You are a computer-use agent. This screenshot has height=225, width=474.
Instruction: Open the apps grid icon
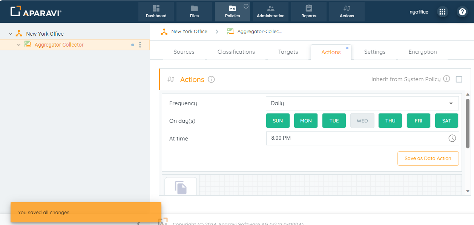(442, 12)
